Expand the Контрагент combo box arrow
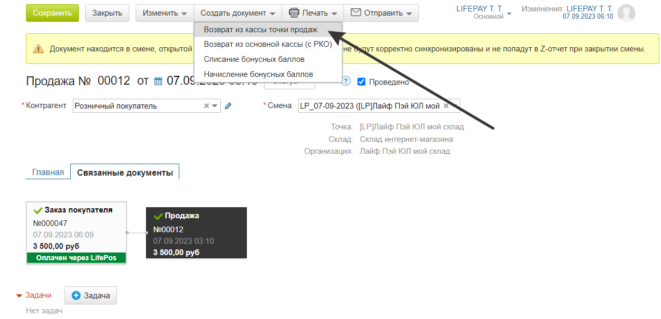The width and height of the screenshot is (661, 319). pyautogui.click(x=215, y=106)
